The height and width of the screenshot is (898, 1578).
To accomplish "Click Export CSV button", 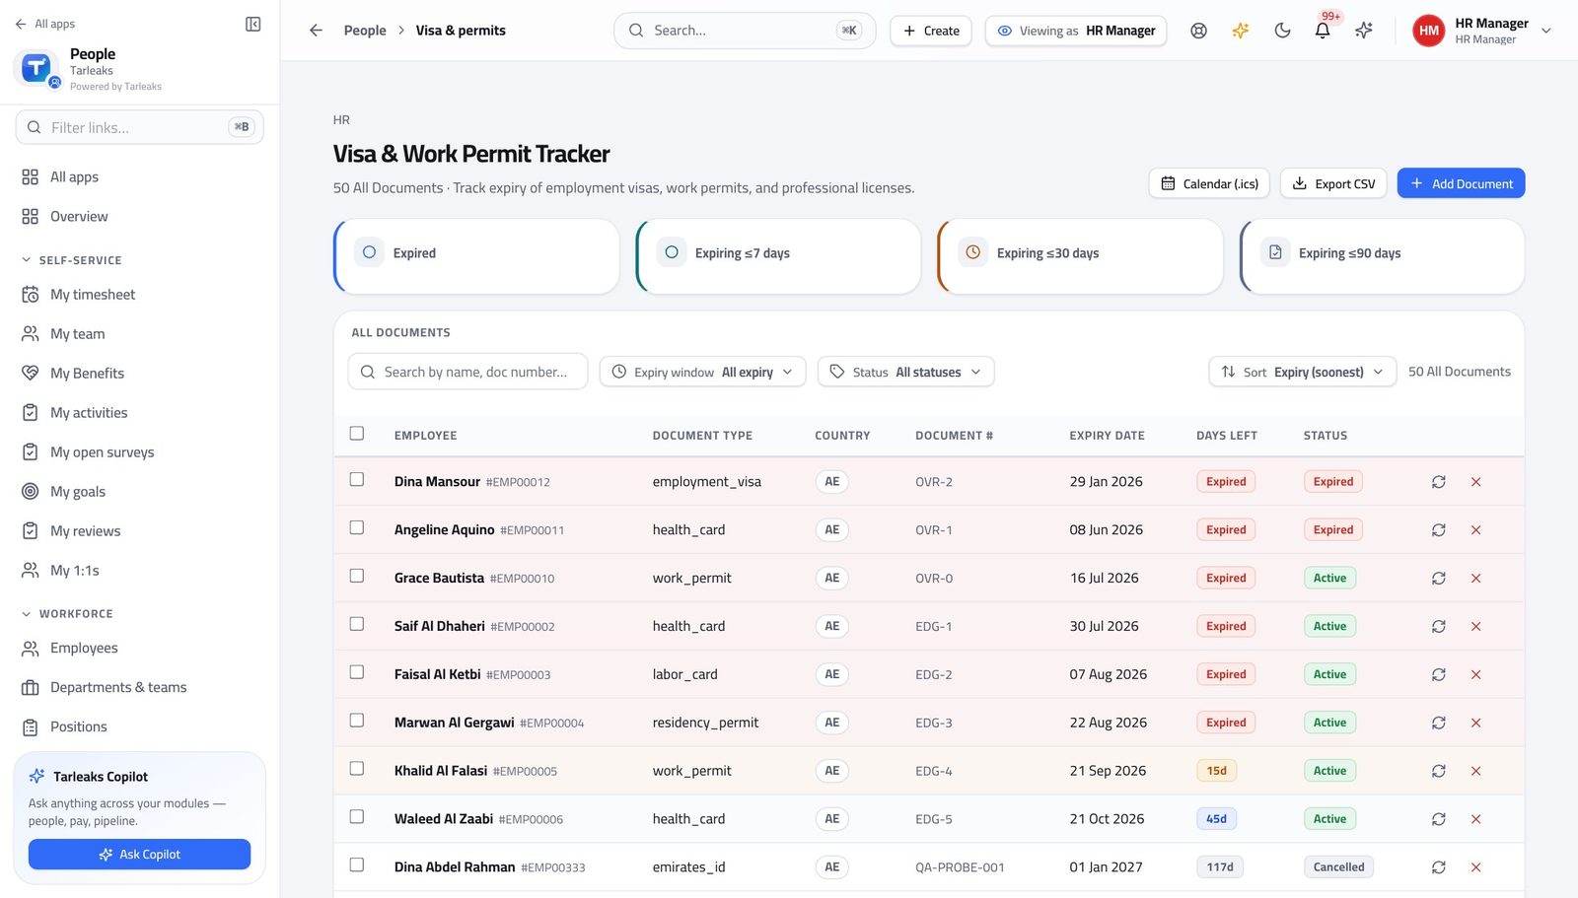I will click(1333, 183).
